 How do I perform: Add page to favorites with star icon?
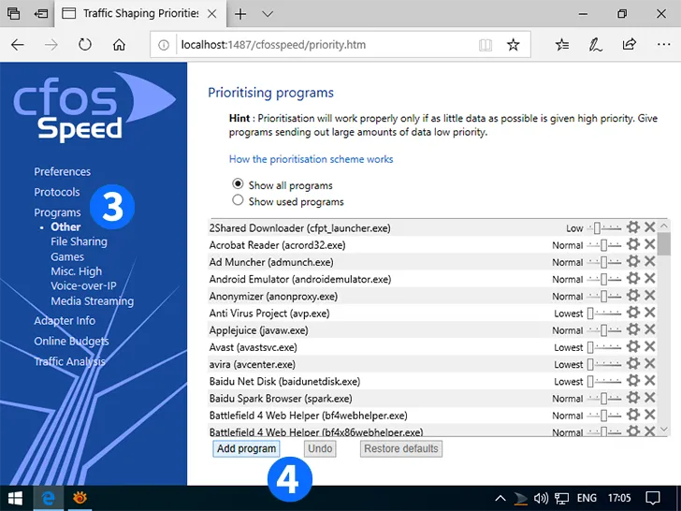pos(513,44)
